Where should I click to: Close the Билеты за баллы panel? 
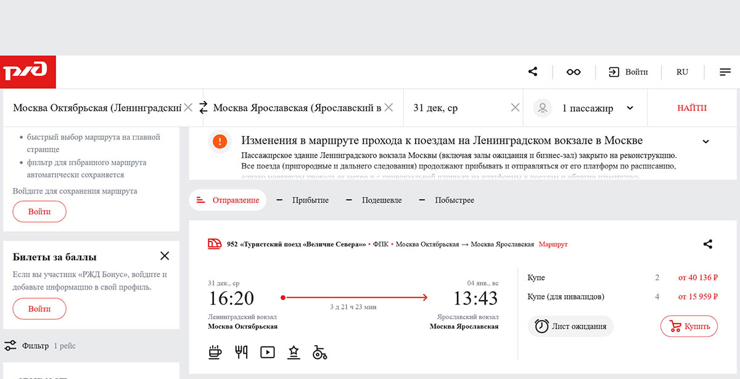click(x=164, y=256)
